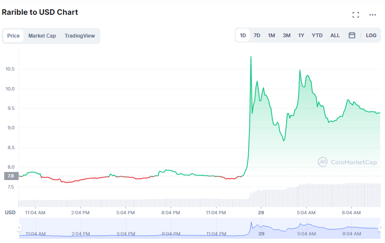Select the 1D time range
Viewport: 385px width, 243px height.
pyautogui.click(x=243, y=35)
